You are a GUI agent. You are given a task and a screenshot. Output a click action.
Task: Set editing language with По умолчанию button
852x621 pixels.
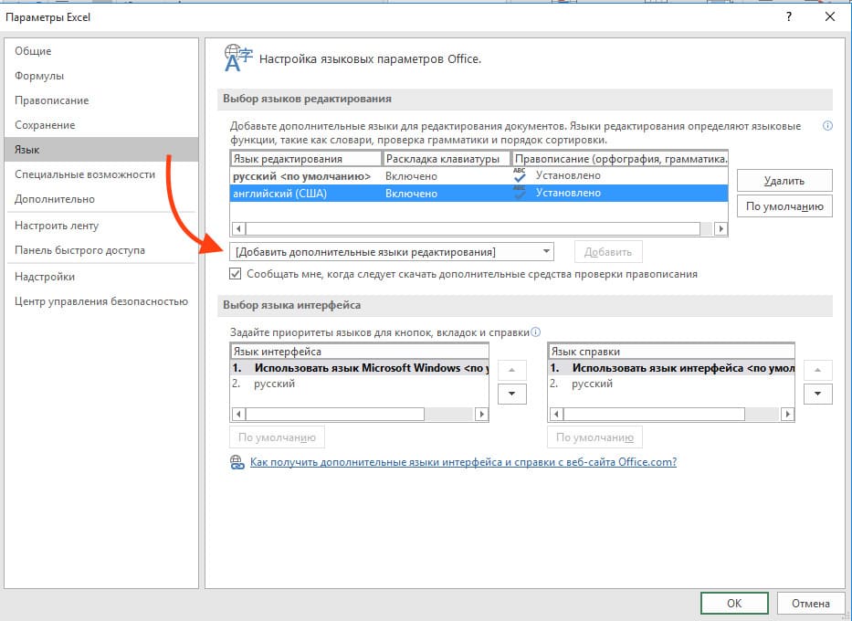tap(784, 206)
